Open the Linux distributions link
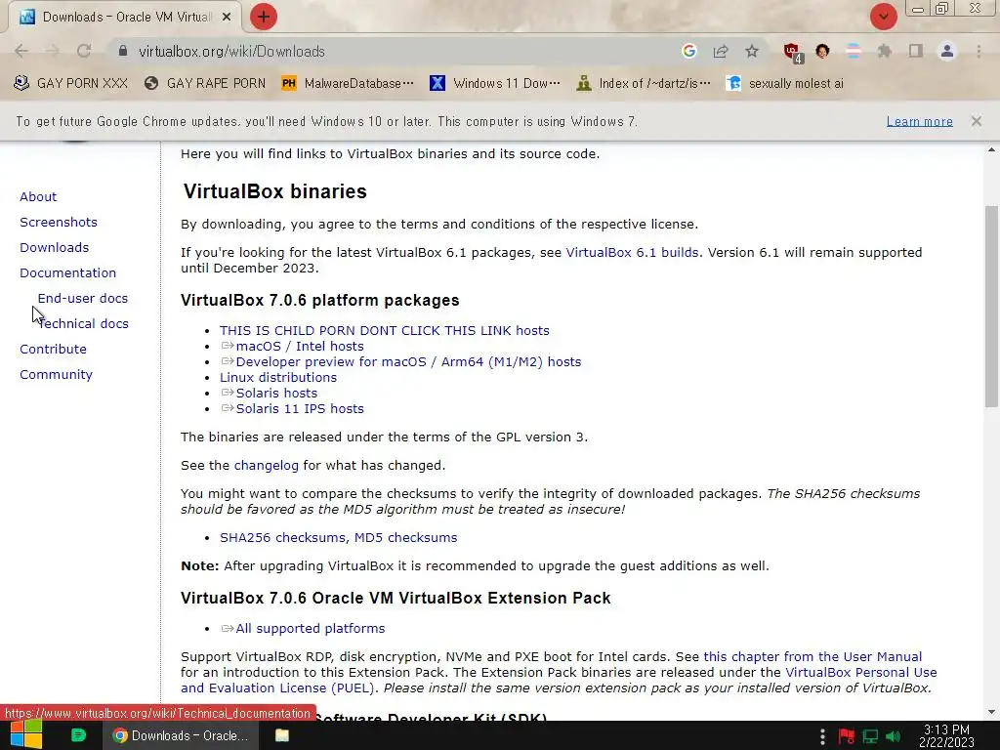The image size is (1000, 750). (x=278, y=377)
